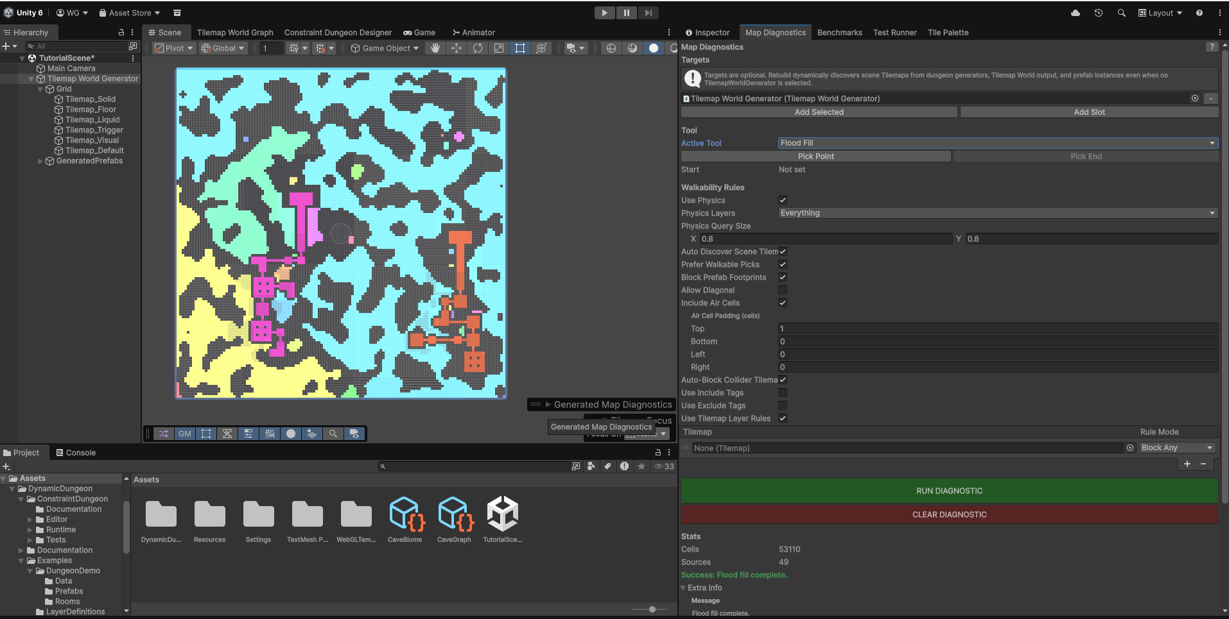
Task: Switch to the Tilemap World Graph tab
Action: pos(235,33)
